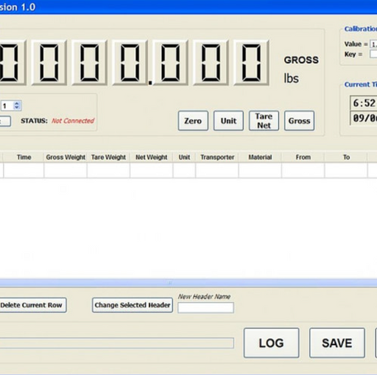Increase the port number spinner value
Screen dimensions: 377x375
(17, 104)
